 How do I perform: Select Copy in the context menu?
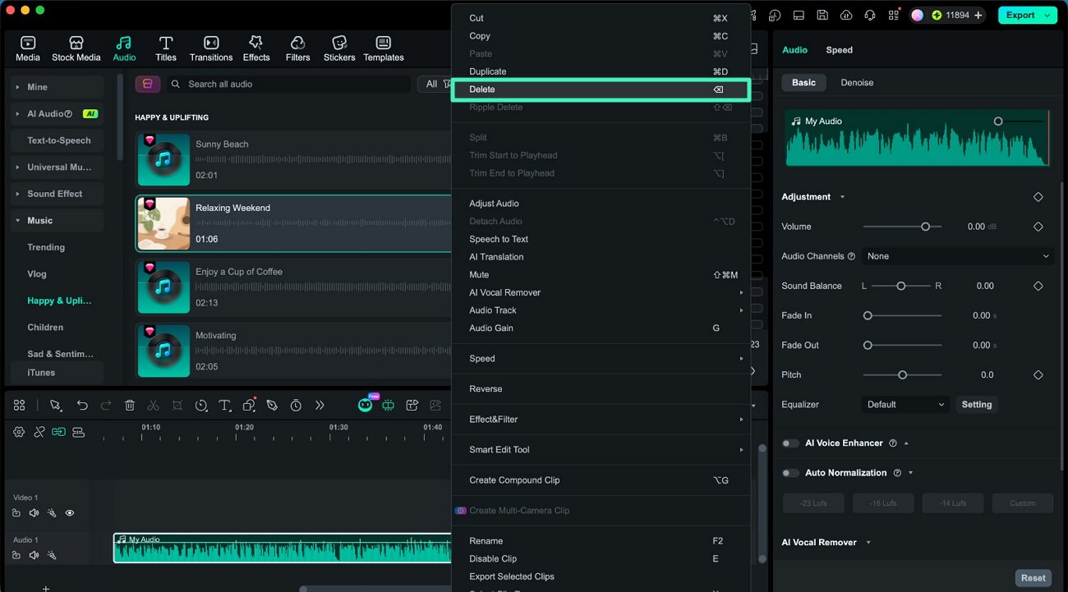pos(601,36)
